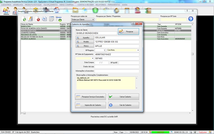
Task: Click the Salvar Cadastro button
Action: [x=124, y=96]
